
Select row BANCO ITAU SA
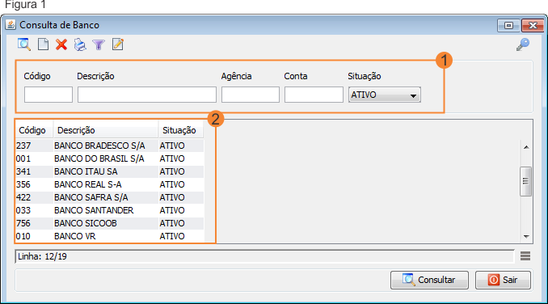[109, 171]
